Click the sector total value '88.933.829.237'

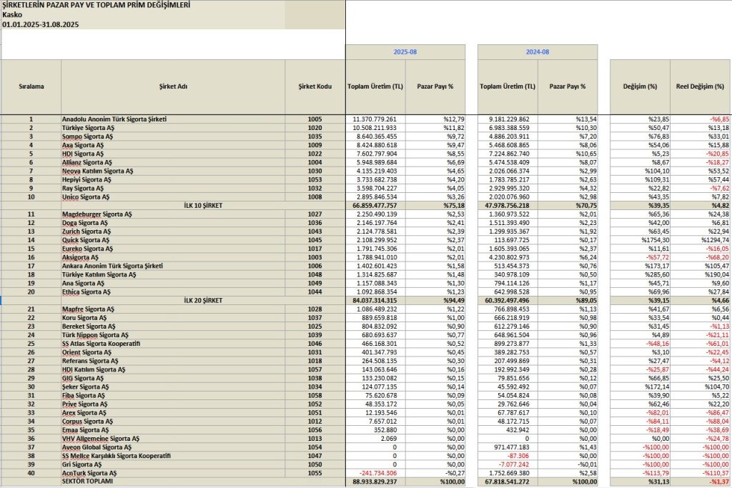click(x=375, y=482)
